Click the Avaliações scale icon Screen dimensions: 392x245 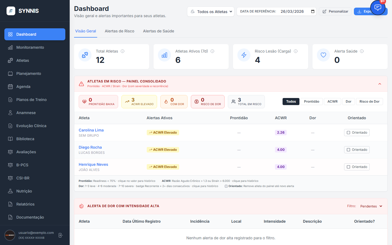tap(10, 152)
